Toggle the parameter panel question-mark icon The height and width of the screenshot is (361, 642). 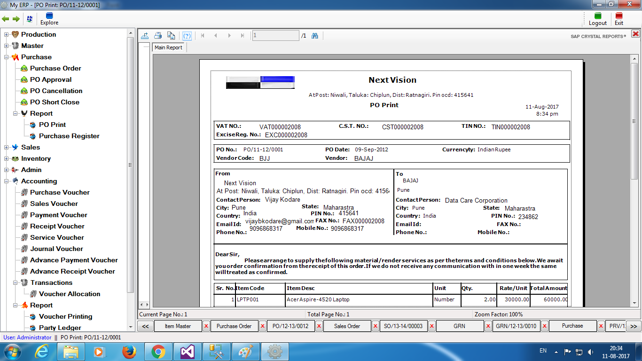(x=187, y=36)
